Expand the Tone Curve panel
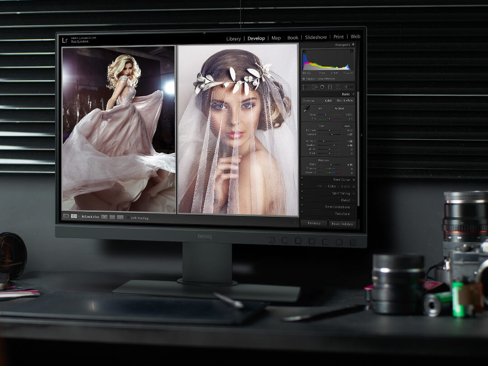 pyautogui.click(x=342, y=179)
